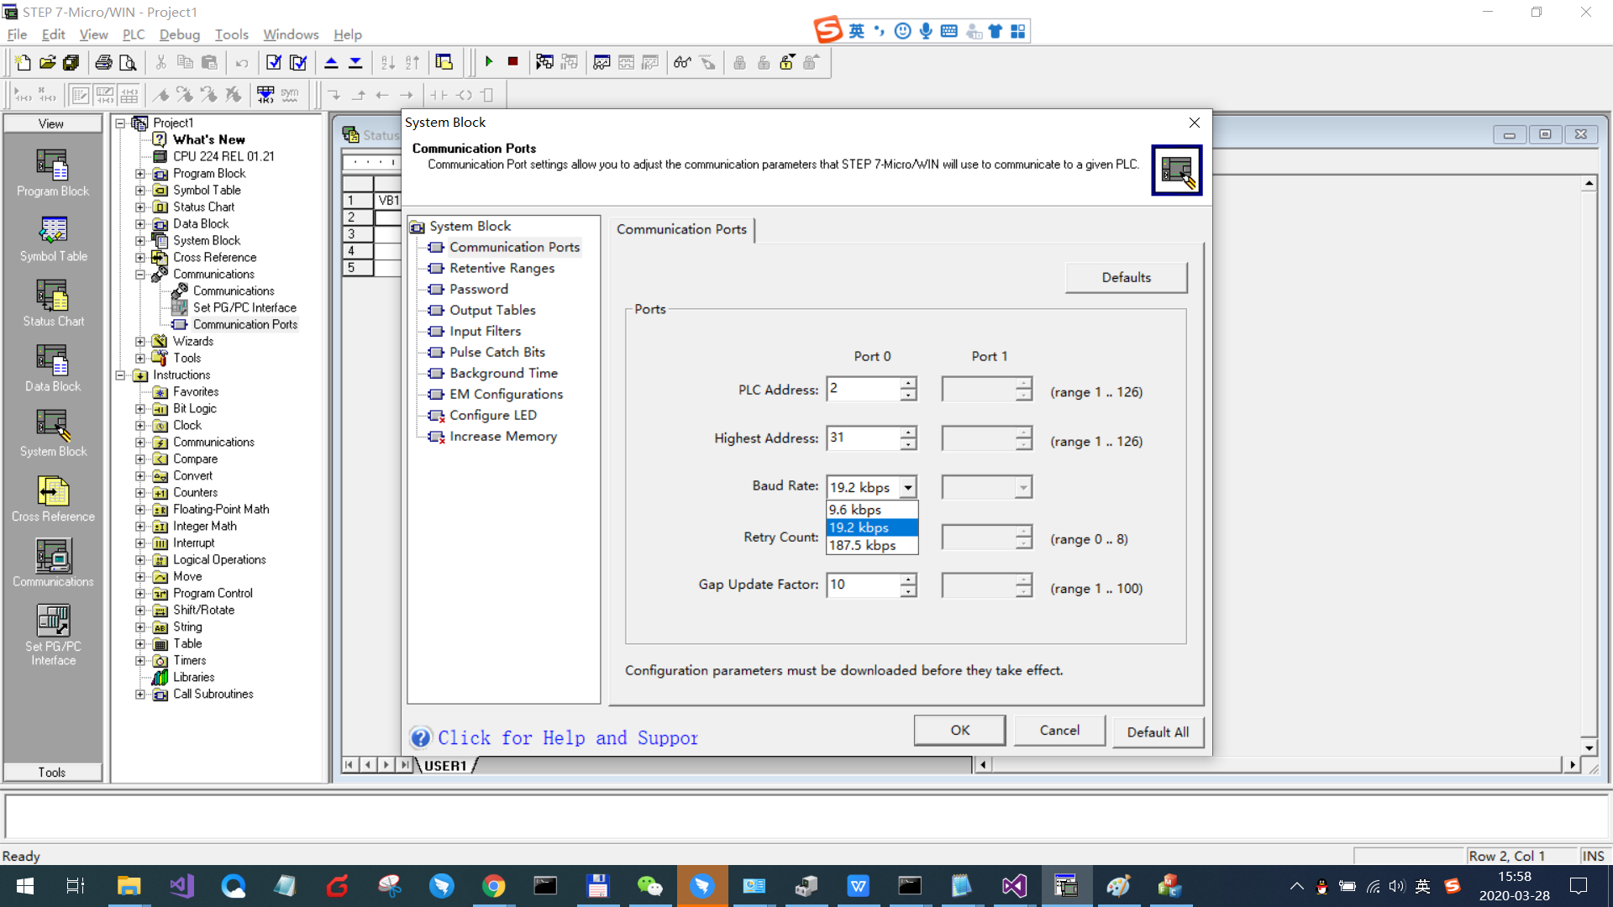This screenshot has width=1613, height=907.
Task: Expand Timers instructions node
Action: pyautogui.click(x=140, y=661)
